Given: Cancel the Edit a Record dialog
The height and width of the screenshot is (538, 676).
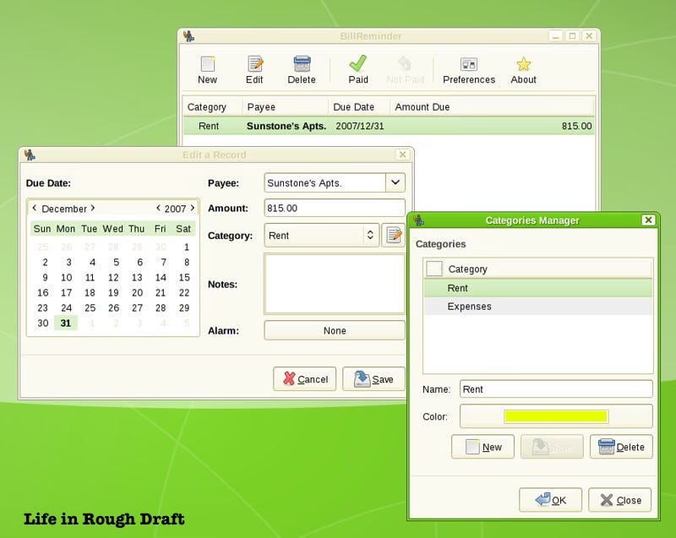Looking at the screenshot, I should 305,379.
